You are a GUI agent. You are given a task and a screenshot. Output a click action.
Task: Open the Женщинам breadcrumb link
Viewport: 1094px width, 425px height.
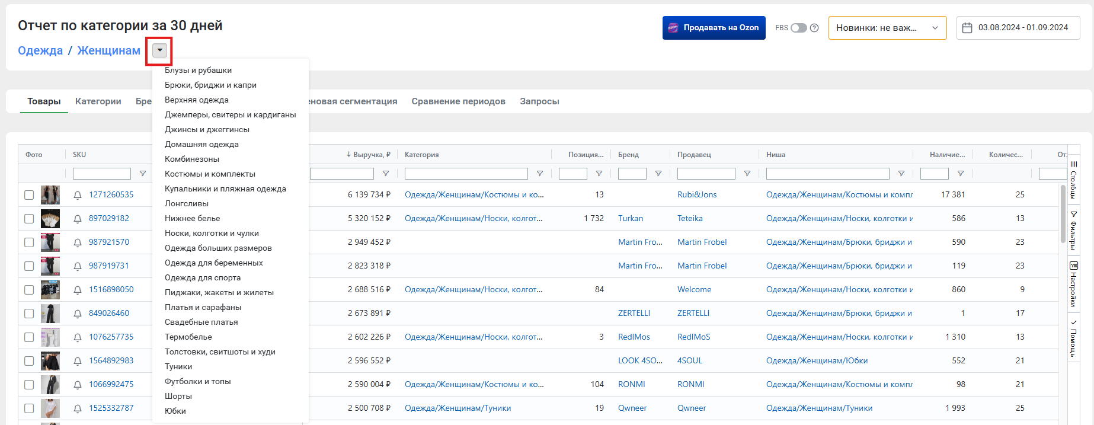[x=109, y=50]
